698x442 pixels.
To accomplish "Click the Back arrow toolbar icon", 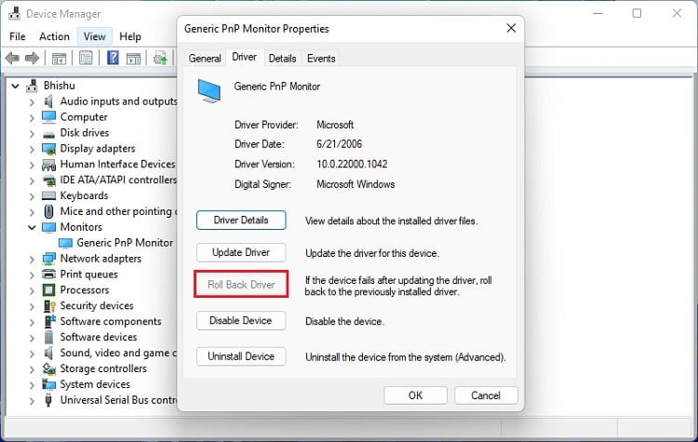I will pyautogui.click(x=12, y=58).
